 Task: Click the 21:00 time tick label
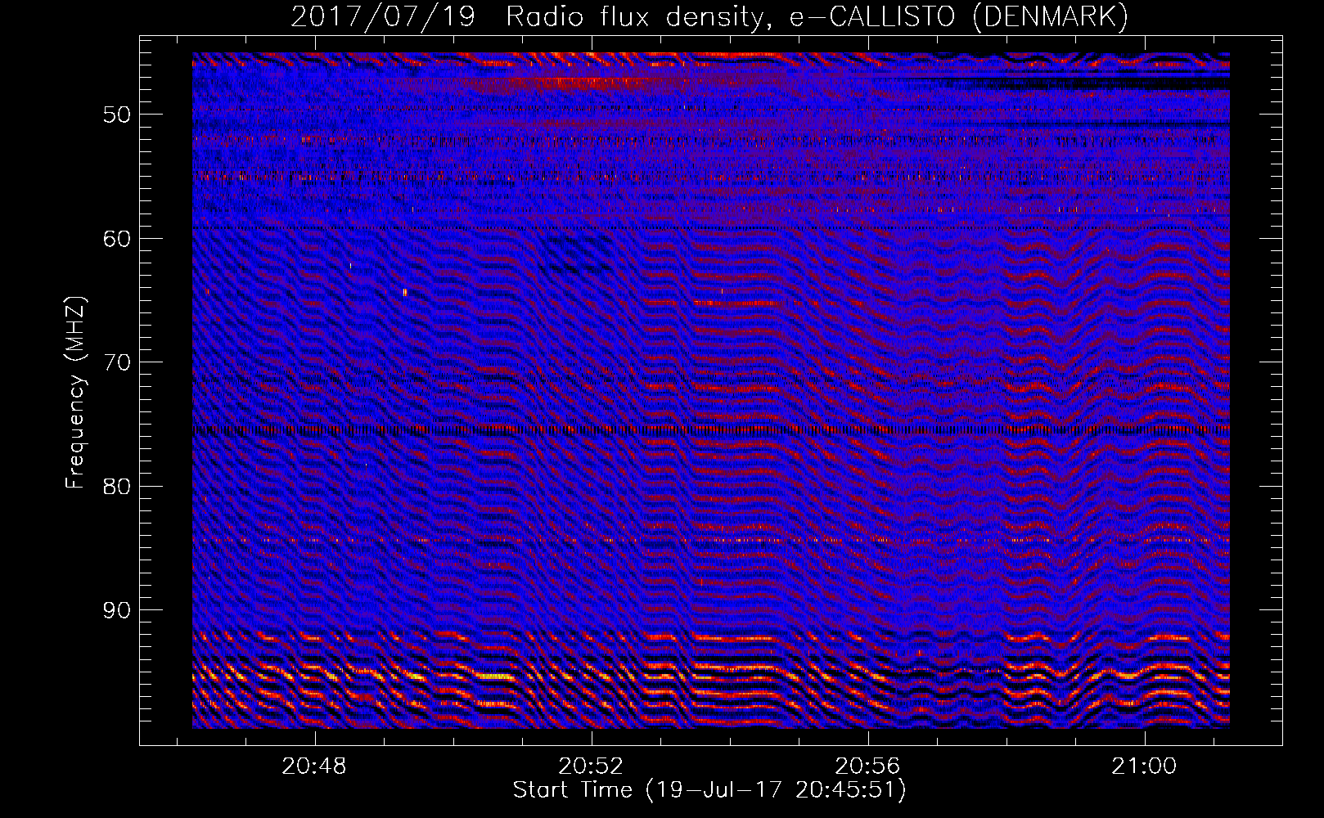1144,766
